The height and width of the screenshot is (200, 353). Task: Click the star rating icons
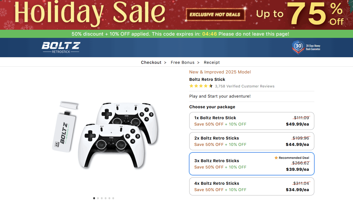[201, 86]
